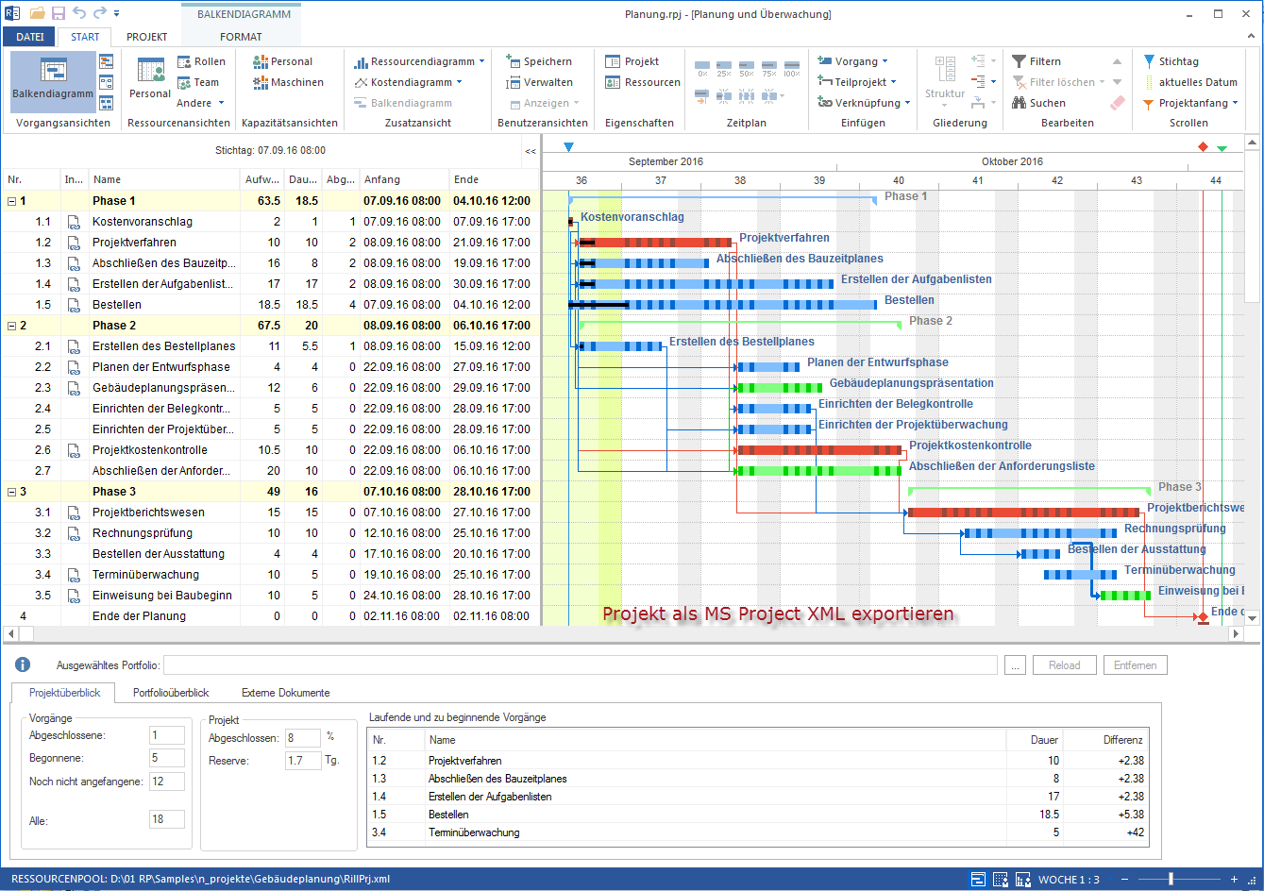The image size is (1264, 891).
Task: Set progress to 25% in Zeitplan
Action: coord(724,68)
